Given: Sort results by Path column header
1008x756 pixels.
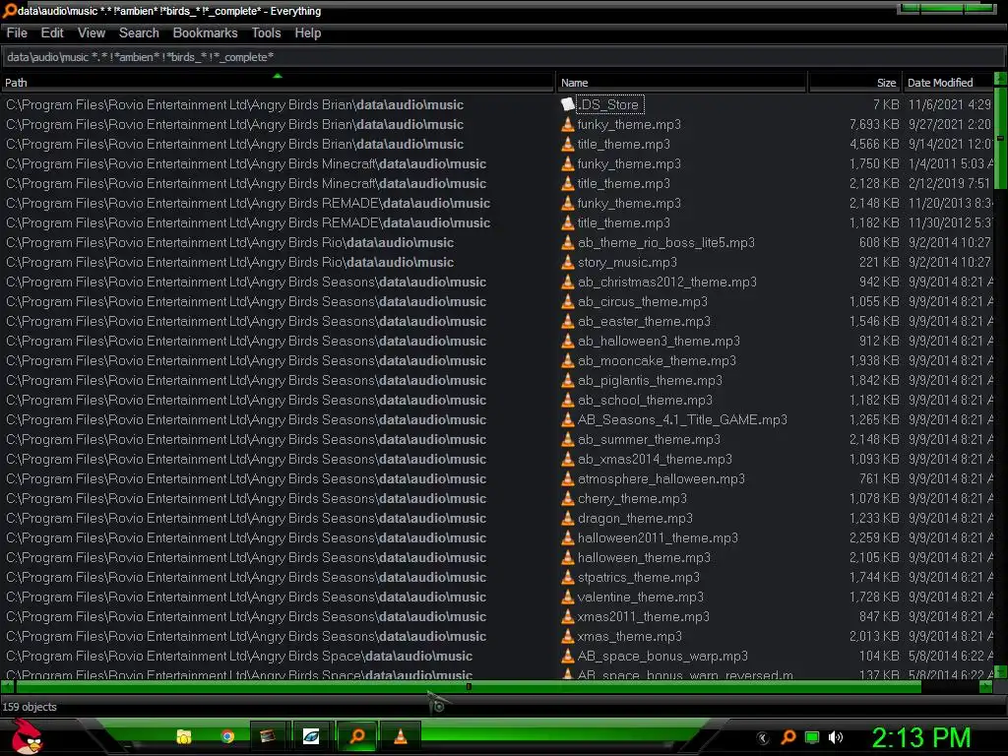Looking at the screenshot, I should (277, 83).
